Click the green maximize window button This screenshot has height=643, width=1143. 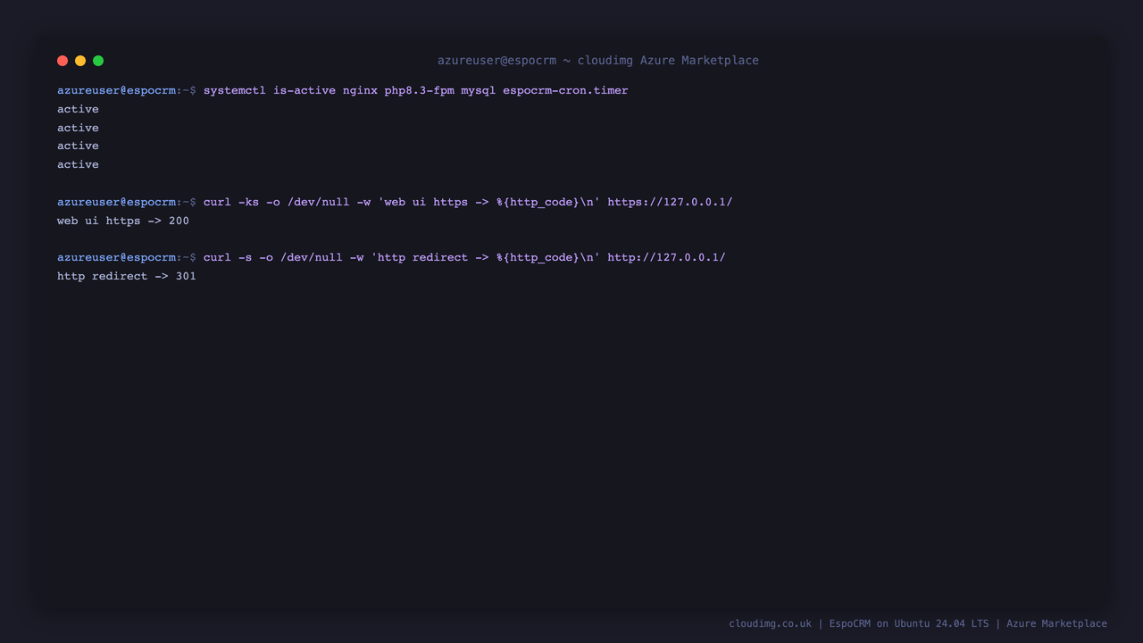[98, 61]
